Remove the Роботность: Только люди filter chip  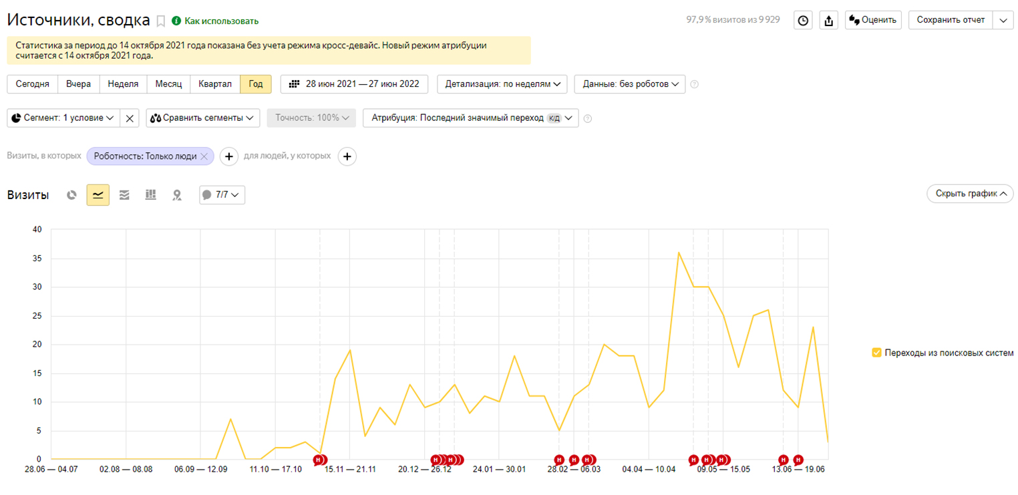[x=204, y=156]
